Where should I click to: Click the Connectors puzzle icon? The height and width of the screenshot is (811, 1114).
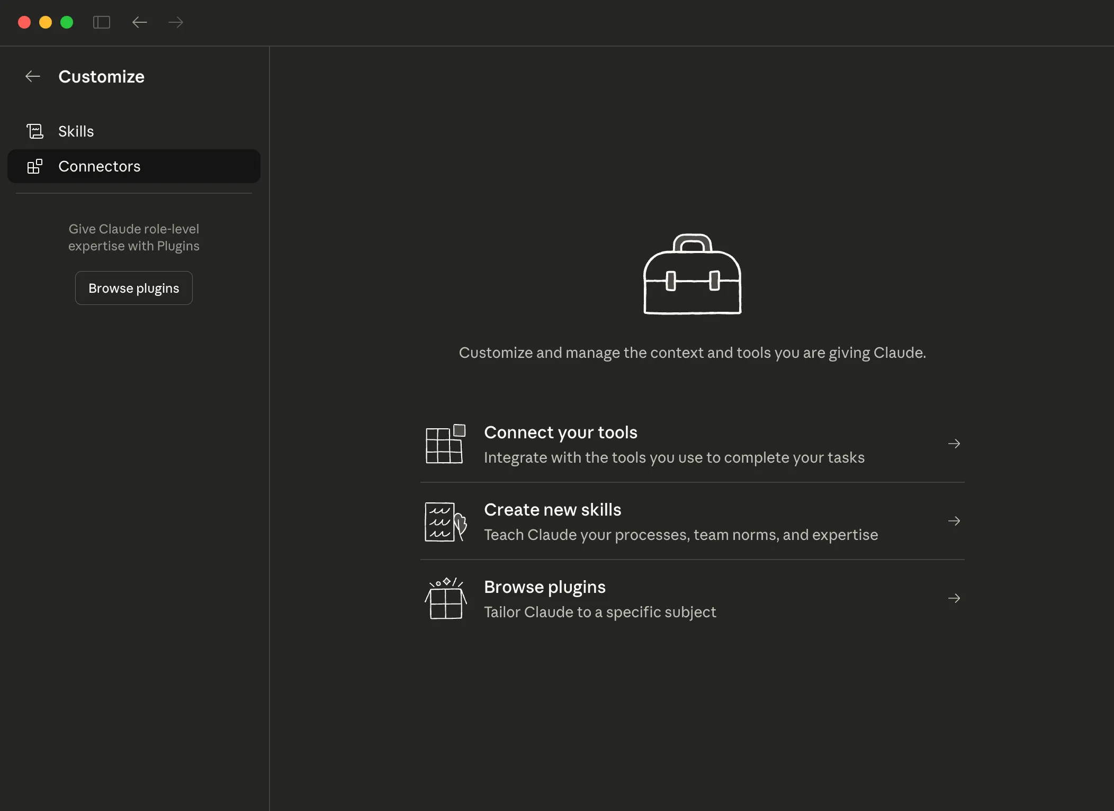(35, 166)
